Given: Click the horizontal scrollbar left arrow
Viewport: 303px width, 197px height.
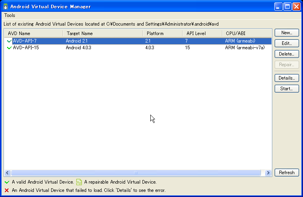Looking at the screenshot, I should coord(7,173).
